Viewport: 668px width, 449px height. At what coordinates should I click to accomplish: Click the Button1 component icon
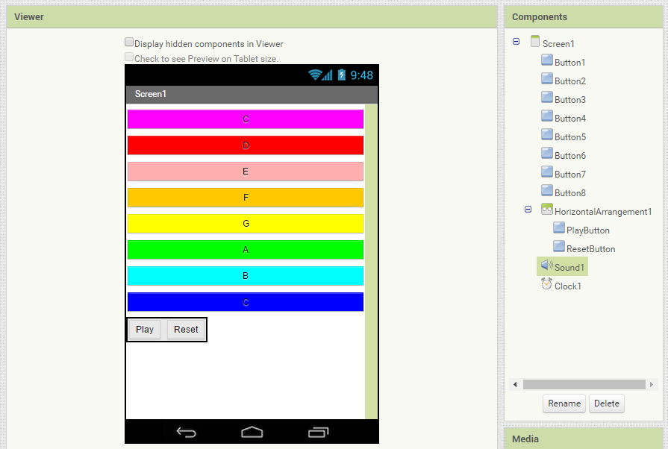click(x=547, y=61)
